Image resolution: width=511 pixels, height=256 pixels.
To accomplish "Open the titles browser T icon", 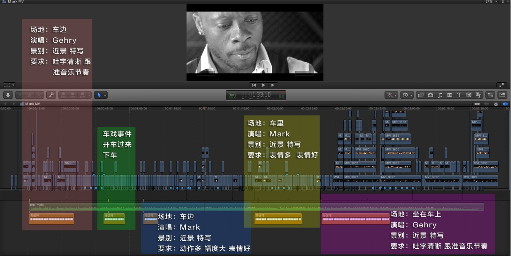I will 459,95.
